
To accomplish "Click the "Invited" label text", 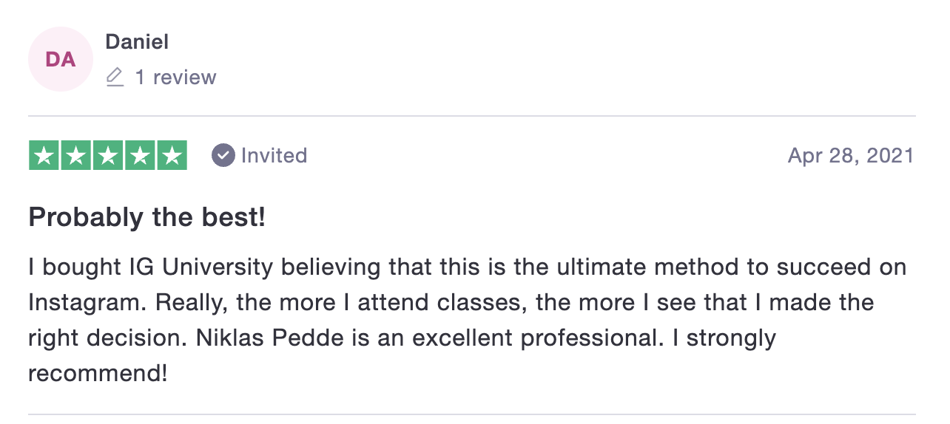I will tap(274, 155).
